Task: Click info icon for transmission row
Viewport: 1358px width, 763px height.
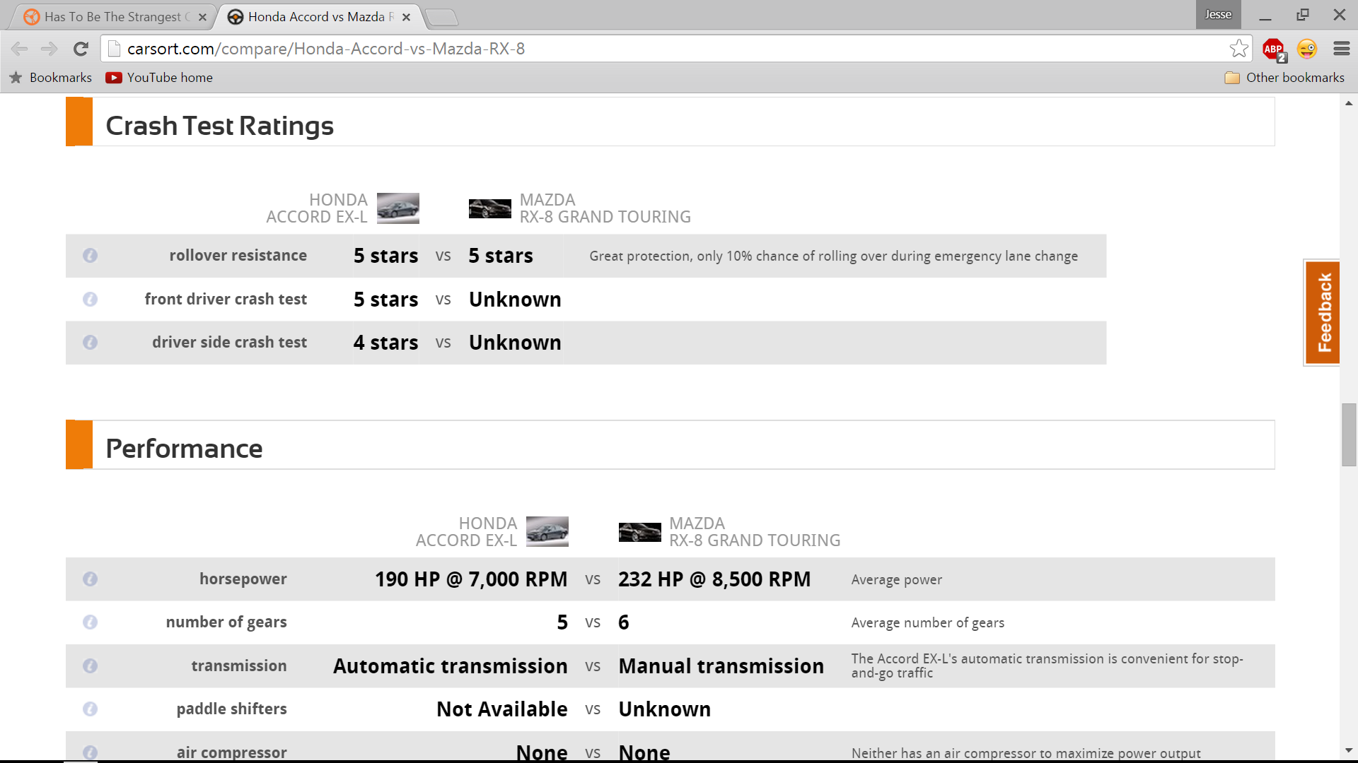Action: (90, 666)
